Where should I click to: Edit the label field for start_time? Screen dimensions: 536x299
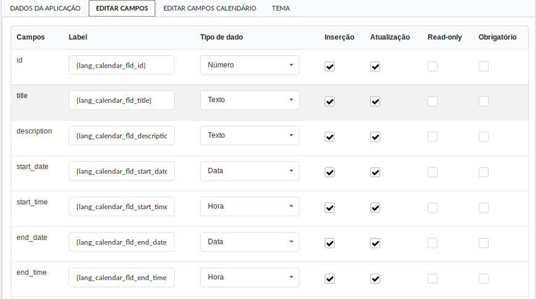point(122,207)
